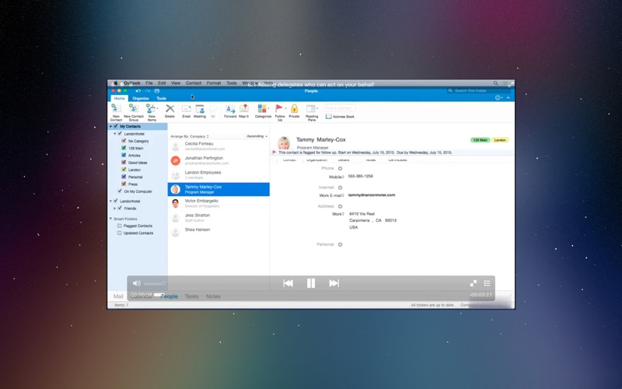Collapse the Smart Folders section
The width and height of the screenshot is (622, 389).
(110, 219)
